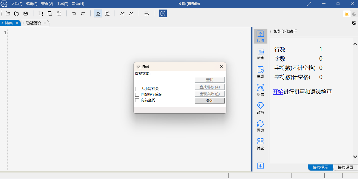Check the 匹配整个单词 whole word option
This screenshot has width=358, height=179.
137,95
